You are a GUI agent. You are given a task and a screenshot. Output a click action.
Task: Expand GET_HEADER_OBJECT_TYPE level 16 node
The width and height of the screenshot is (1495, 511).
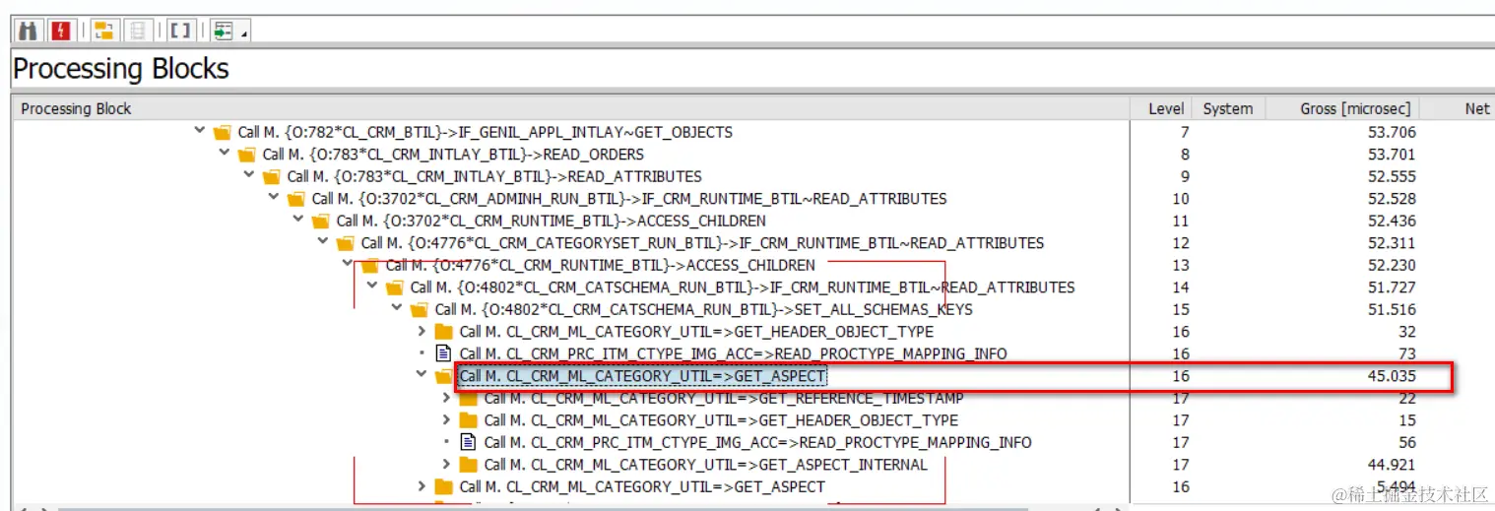(422, 331)
